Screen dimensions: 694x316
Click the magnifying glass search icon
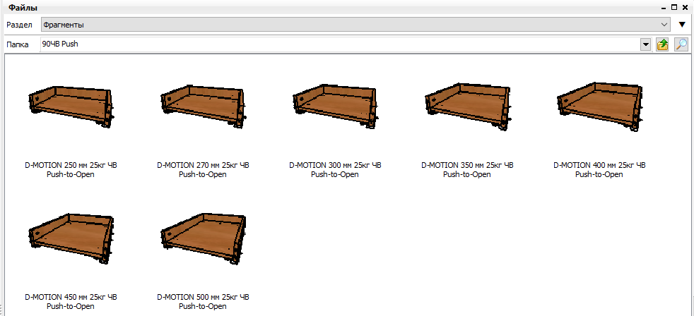coord(681,44)
